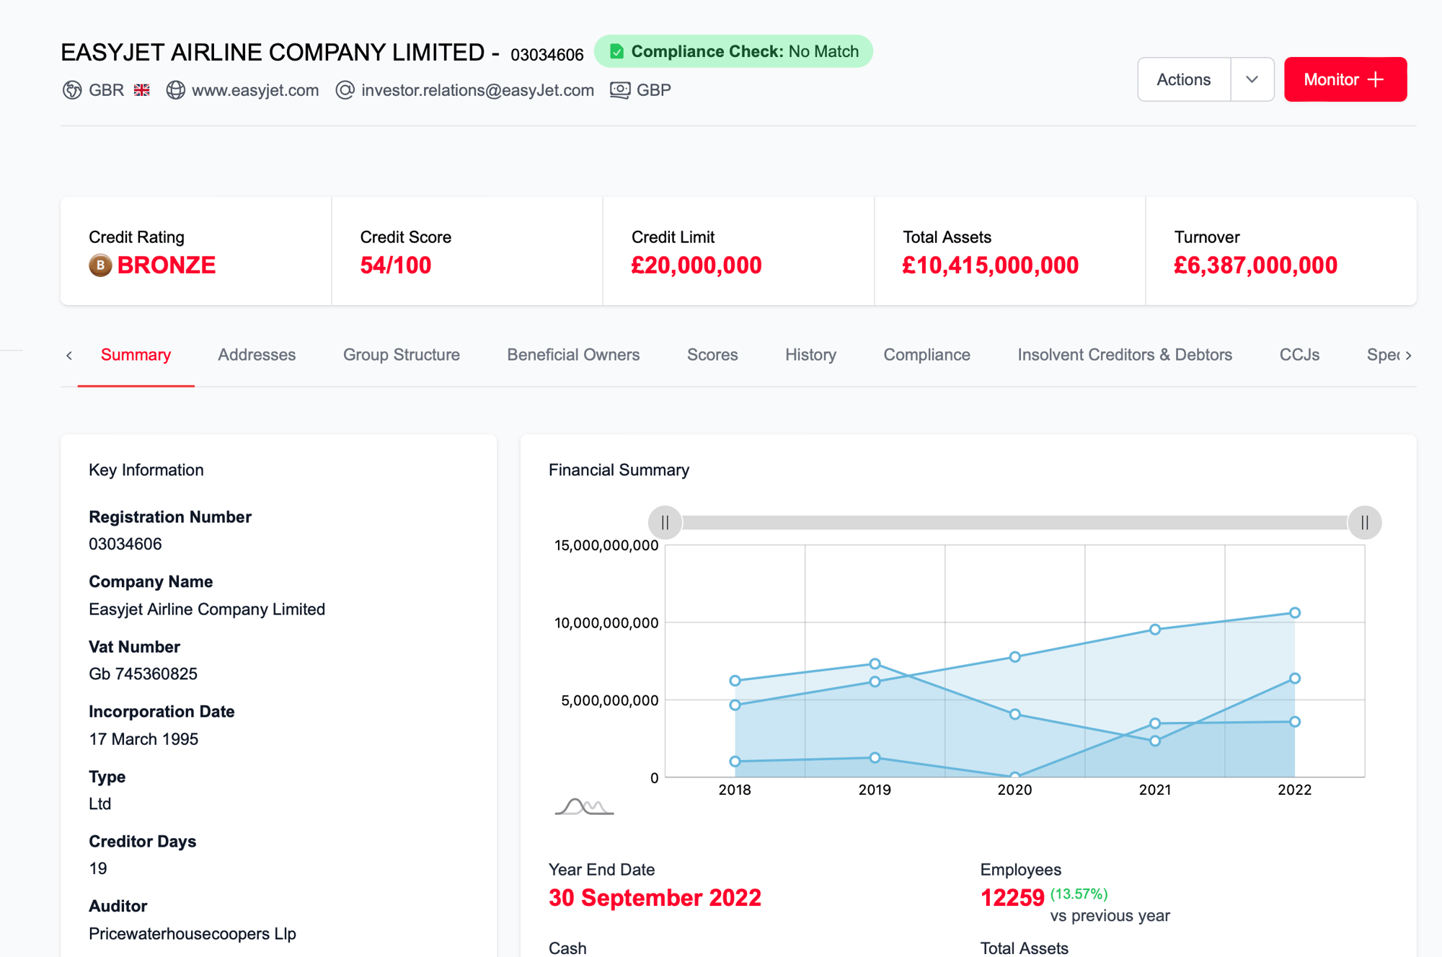The width and height of the screenshot is (1442, 957).
Task: Click the Vat Number Gb 745360825
Action: click(x=143, y=674)
